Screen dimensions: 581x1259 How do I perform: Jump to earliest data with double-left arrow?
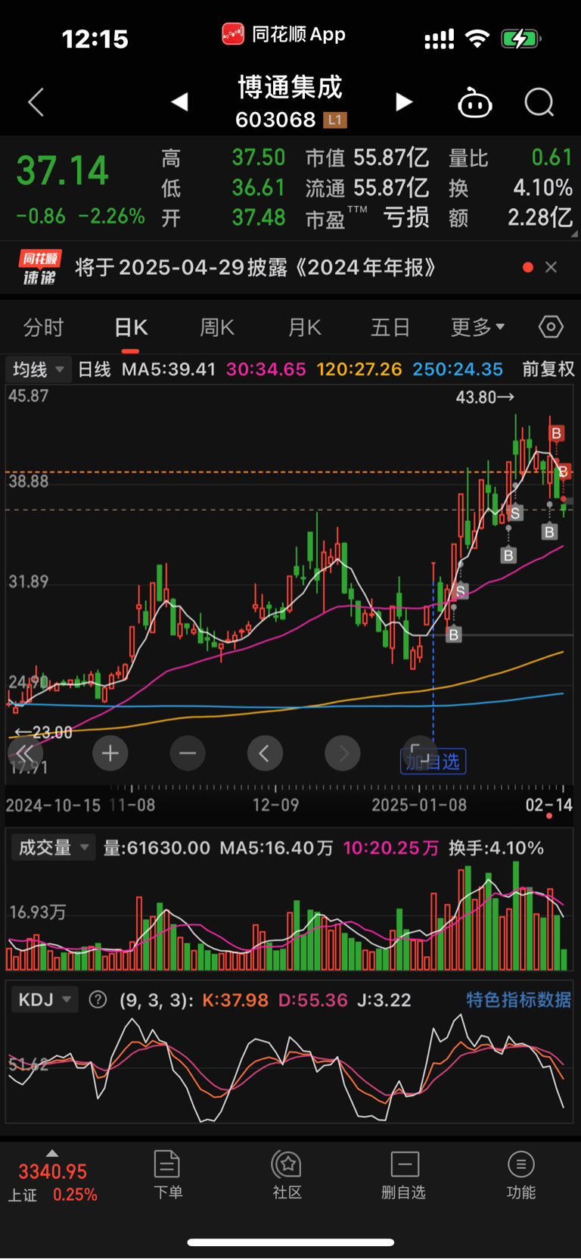26,753
